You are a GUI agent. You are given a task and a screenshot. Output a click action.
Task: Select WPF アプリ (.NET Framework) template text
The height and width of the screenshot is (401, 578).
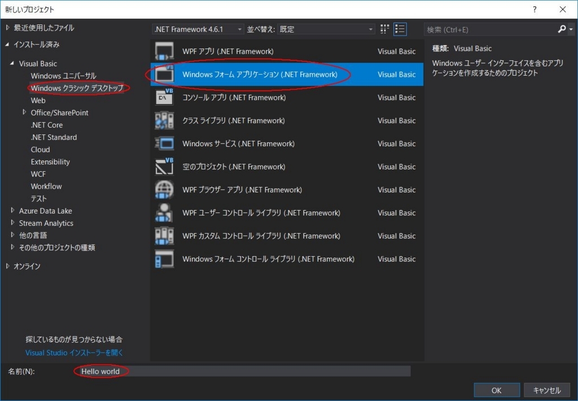point(228,51)
